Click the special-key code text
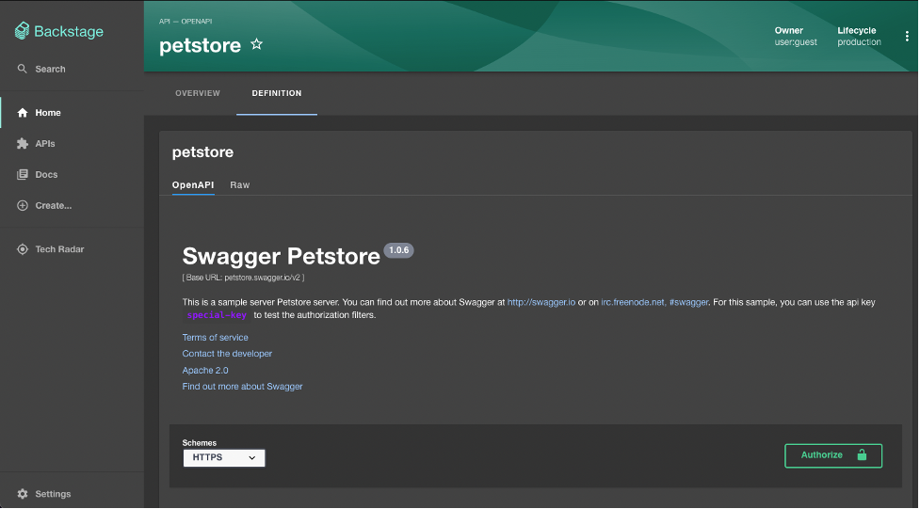This screenshot has height=509, width=920. click(x=217, y=315)
